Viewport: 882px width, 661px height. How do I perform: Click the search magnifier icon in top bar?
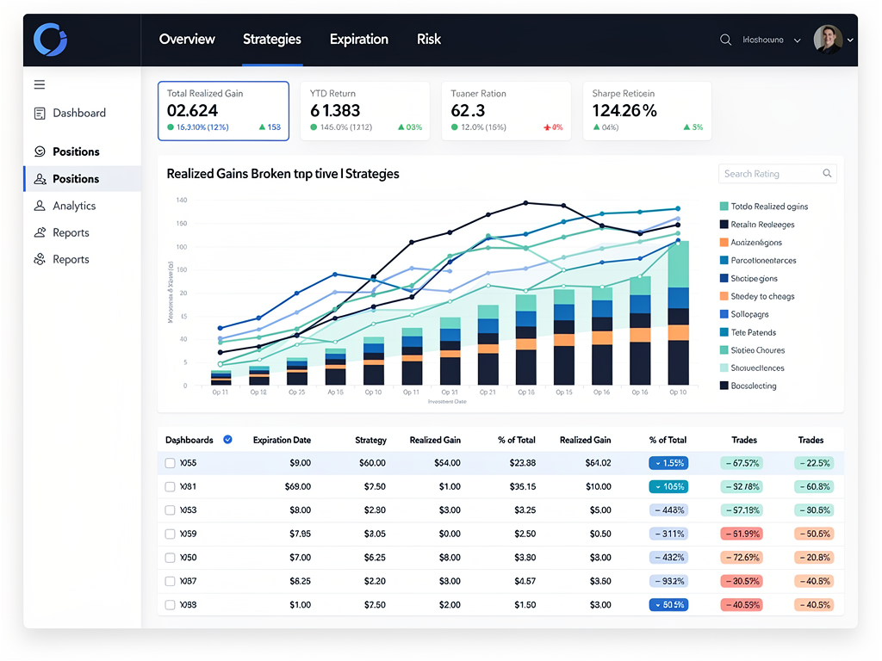pyautogui.click(x=725, y=40)
